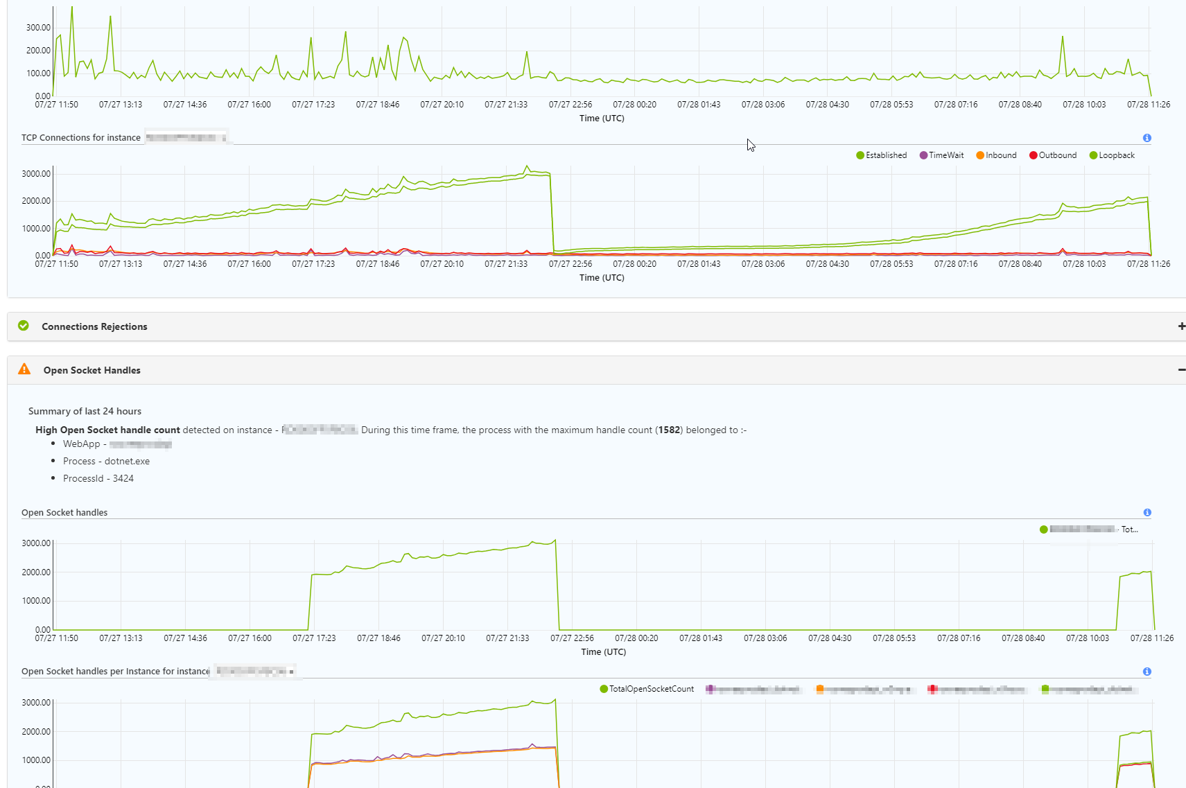1186x788 pixels.
Task: Click the info icon beside TCP Connections chart
Action: click(1147, 138)
